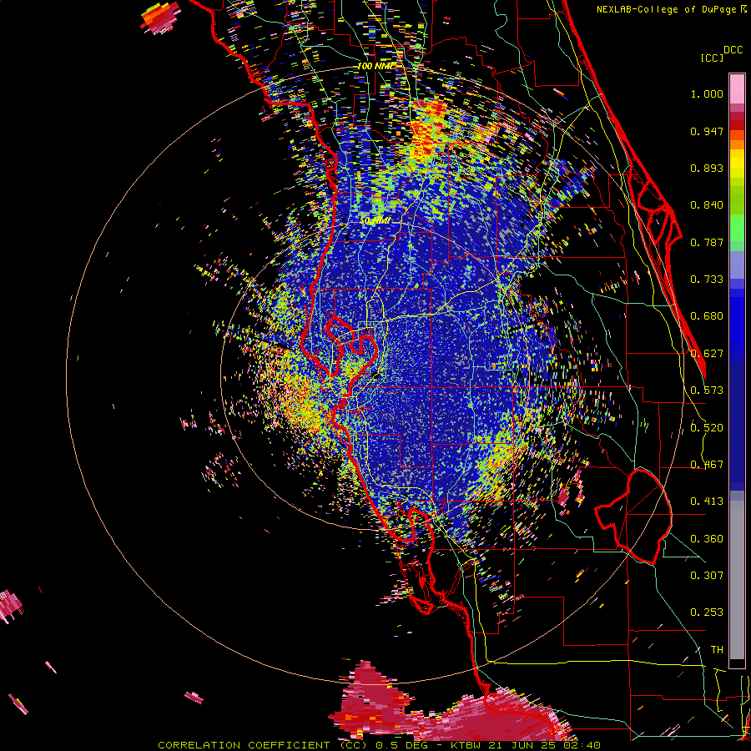Viewport: 751px width, 751px height.
Task: Select the 0.467 scale value
Action: [707, 465]
